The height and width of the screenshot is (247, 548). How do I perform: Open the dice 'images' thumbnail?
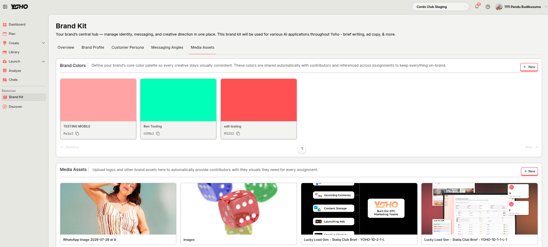pyautogui.click(x=238, y=209)
